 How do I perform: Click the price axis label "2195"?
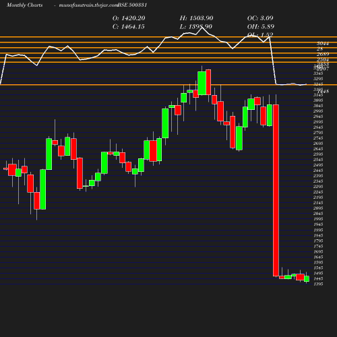tap(318, 197)
